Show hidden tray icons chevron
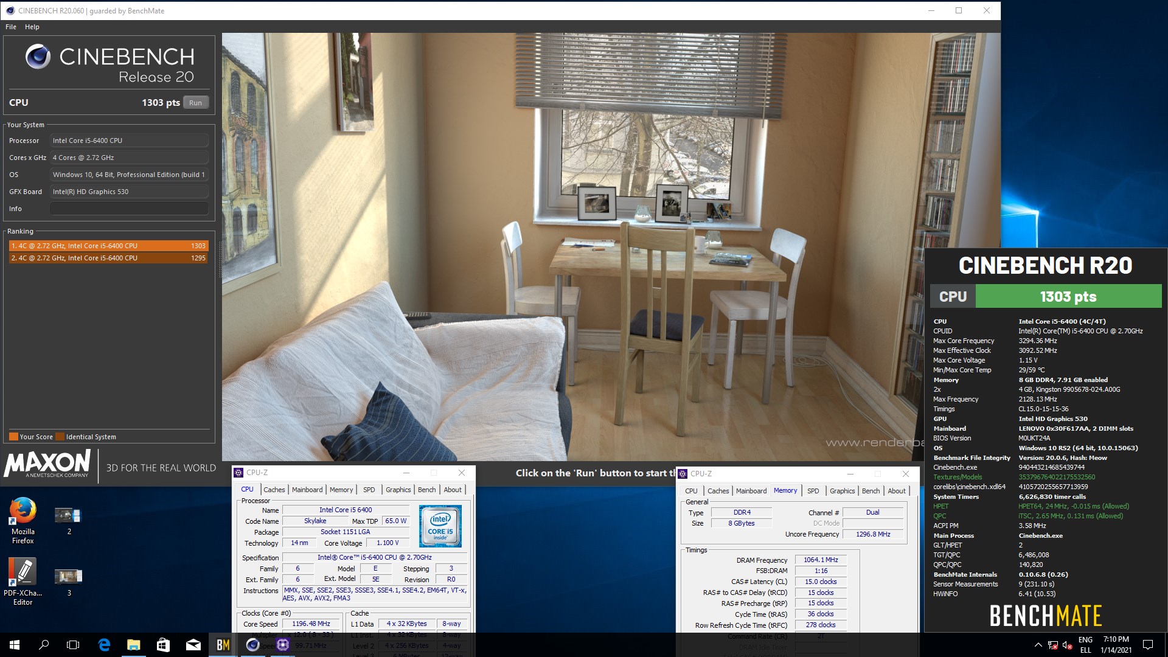Screen dimensions: 1168x657 (1038, 645)
